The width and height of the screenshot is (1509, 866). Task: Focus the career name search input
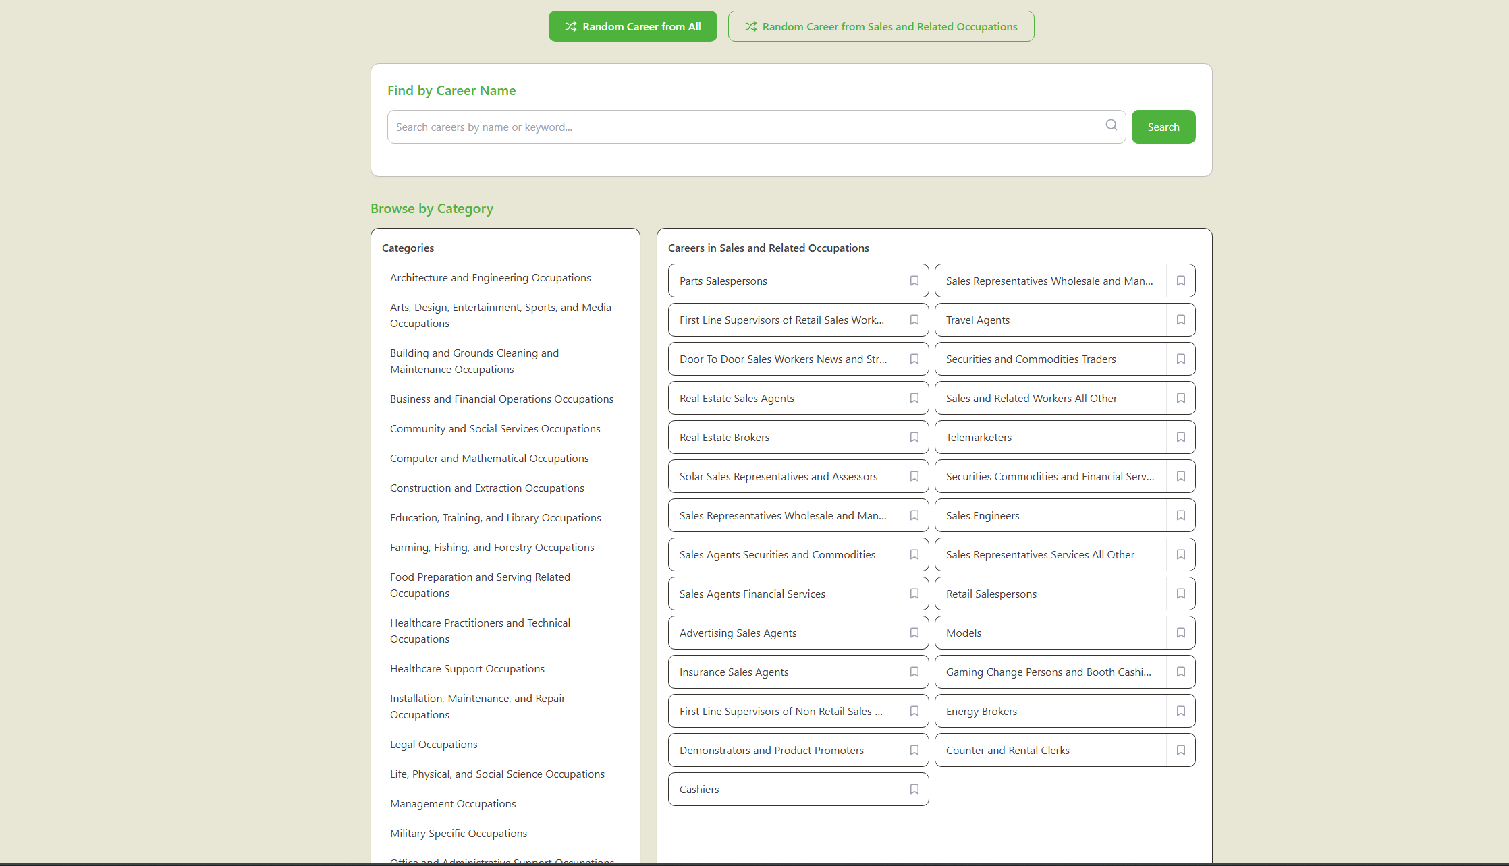coord(746,127)
